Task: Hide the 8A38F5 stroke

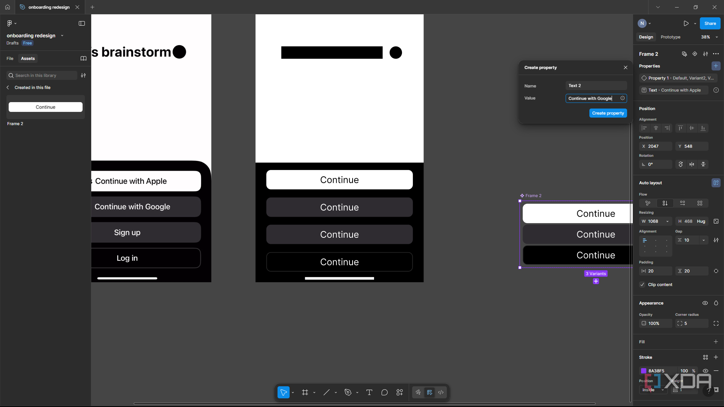Action: 706,371
